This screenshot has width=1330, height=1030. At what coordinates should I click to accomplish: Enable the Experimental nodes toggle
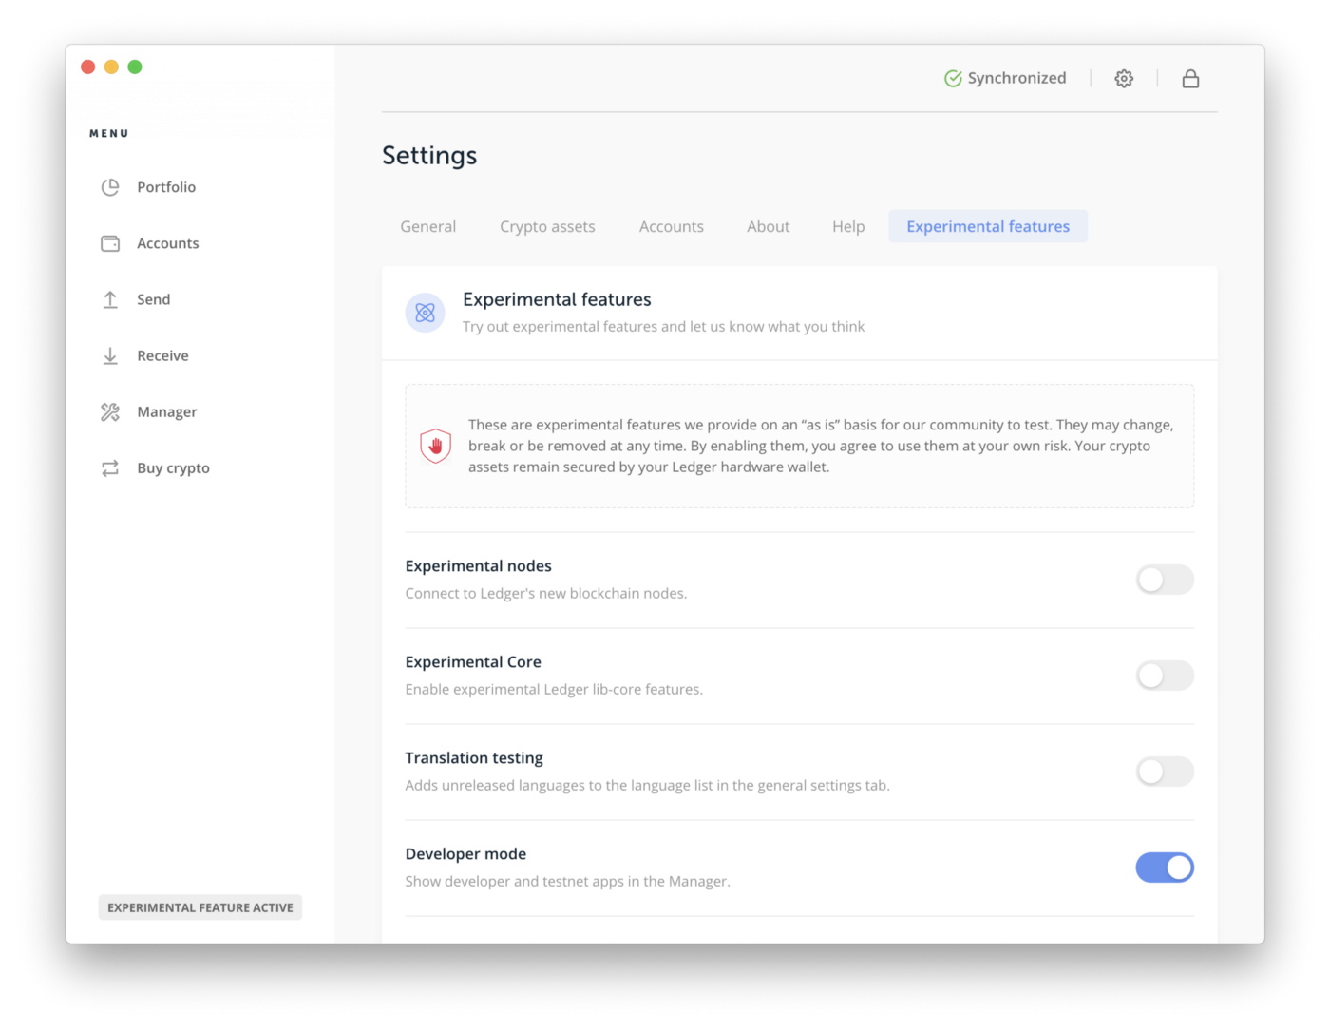coord(1165,580)
